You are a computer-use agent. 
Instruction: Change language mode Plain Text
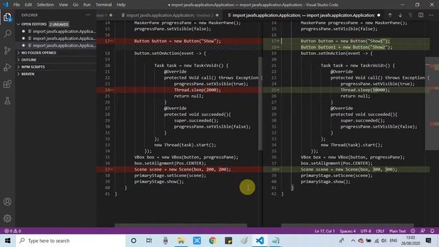click(x=397, y=231)
